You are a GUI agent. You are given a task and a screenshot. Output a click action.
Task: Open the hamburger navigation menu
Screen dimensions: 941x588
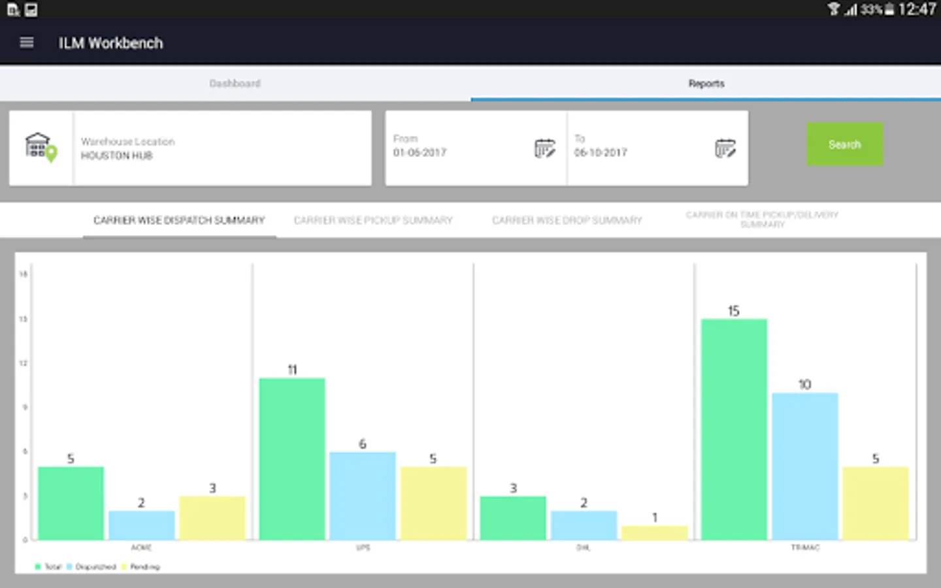[x=27, y=42]
